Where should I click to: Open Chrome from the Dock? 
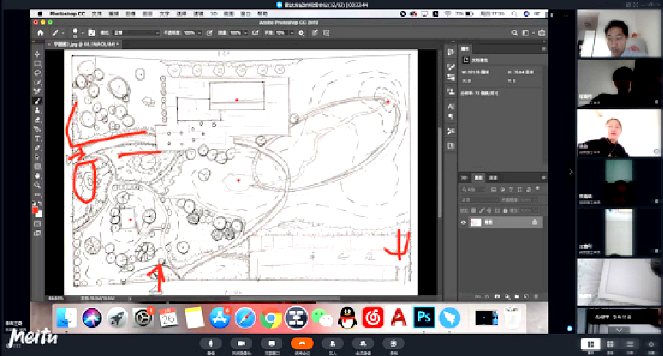click(269, 316)
